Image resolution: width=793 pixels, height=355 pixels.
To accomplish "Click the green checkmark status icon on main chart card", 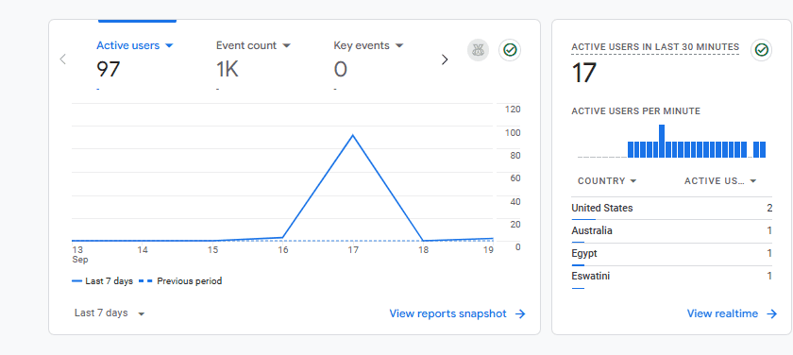I will 510,50.
